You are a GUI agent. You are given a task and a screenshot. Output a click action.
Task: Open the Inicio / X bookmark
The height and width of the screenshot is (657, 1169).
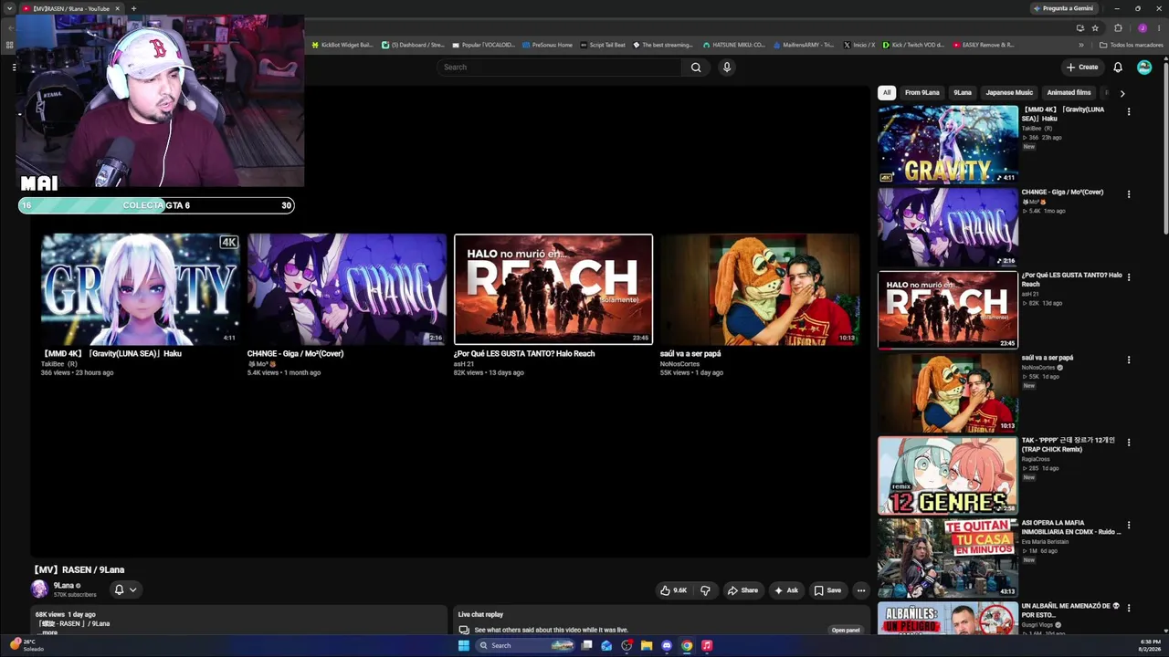point(859,45)
